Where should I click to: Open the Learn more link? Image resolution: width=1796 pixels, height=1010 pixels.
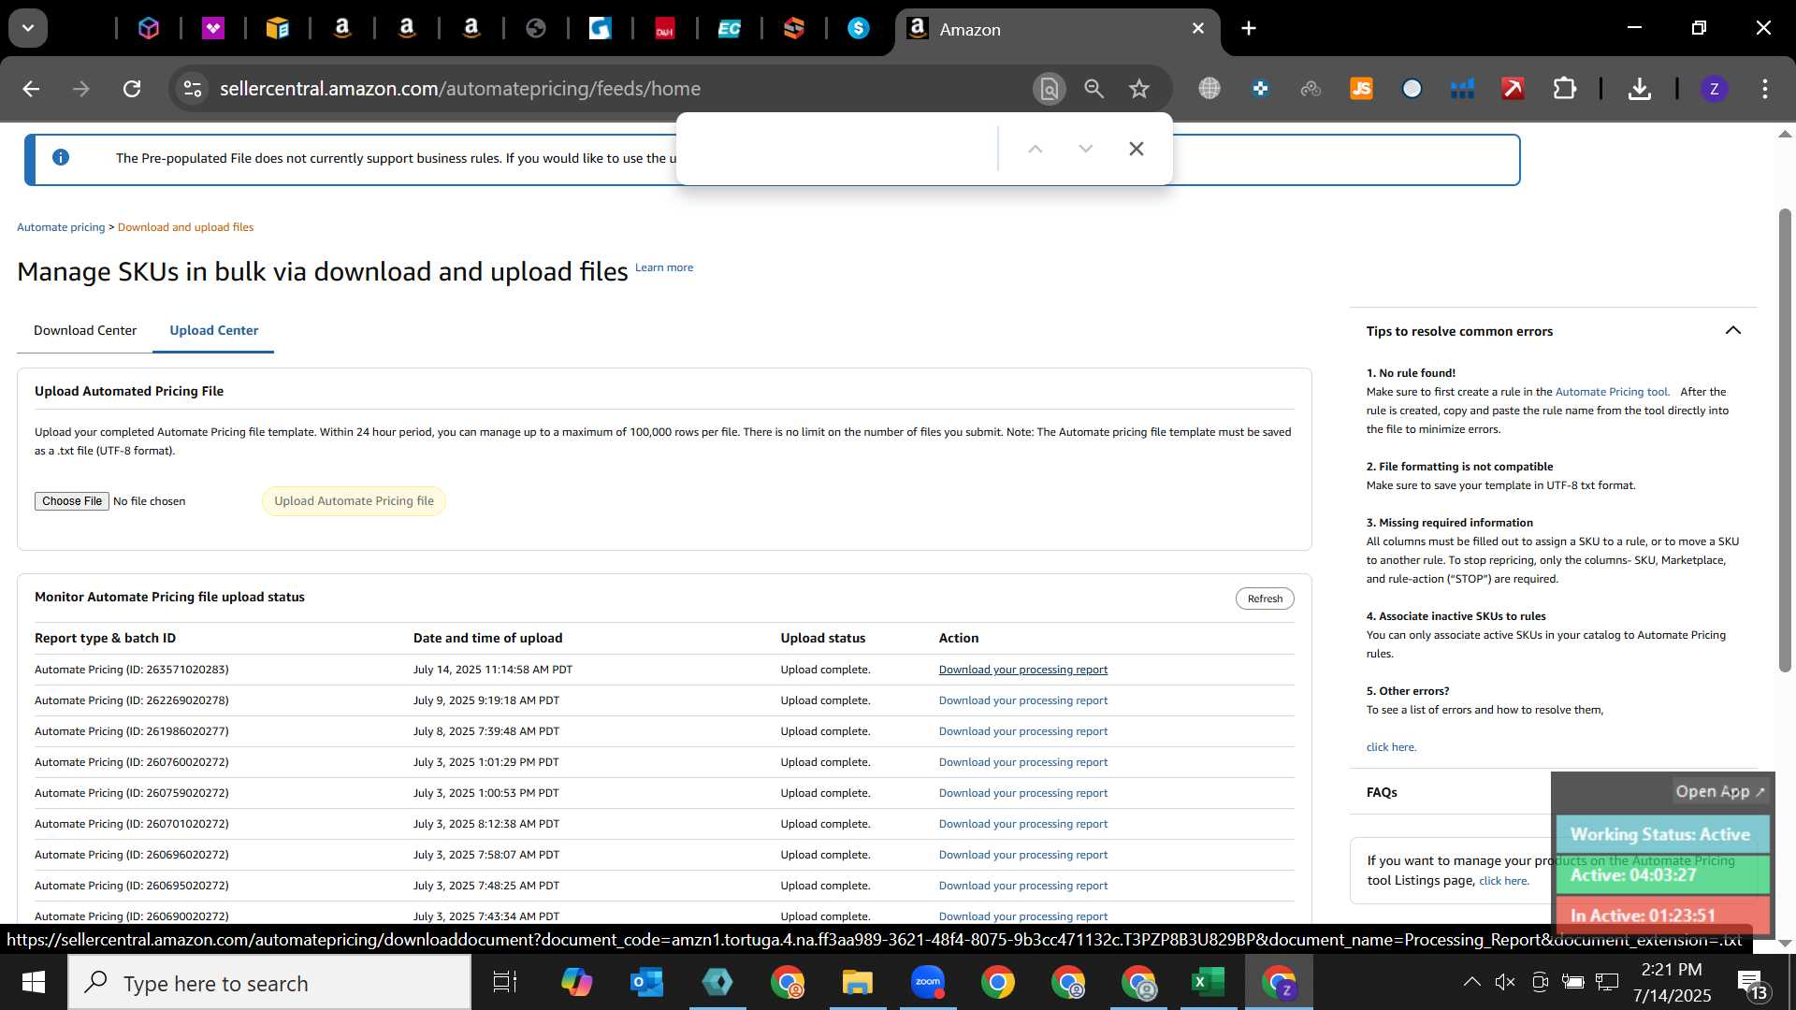[664, 267]
